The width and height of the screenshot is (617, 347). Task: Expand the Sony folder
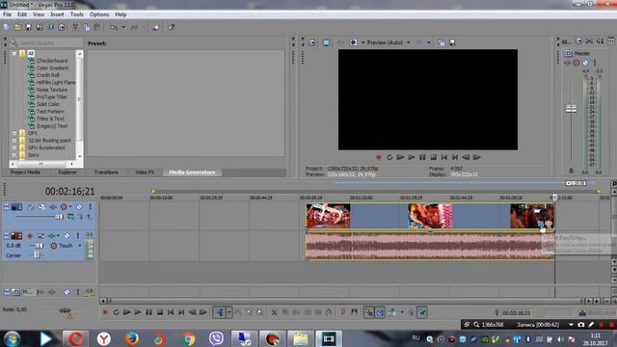tap(14, 155)
